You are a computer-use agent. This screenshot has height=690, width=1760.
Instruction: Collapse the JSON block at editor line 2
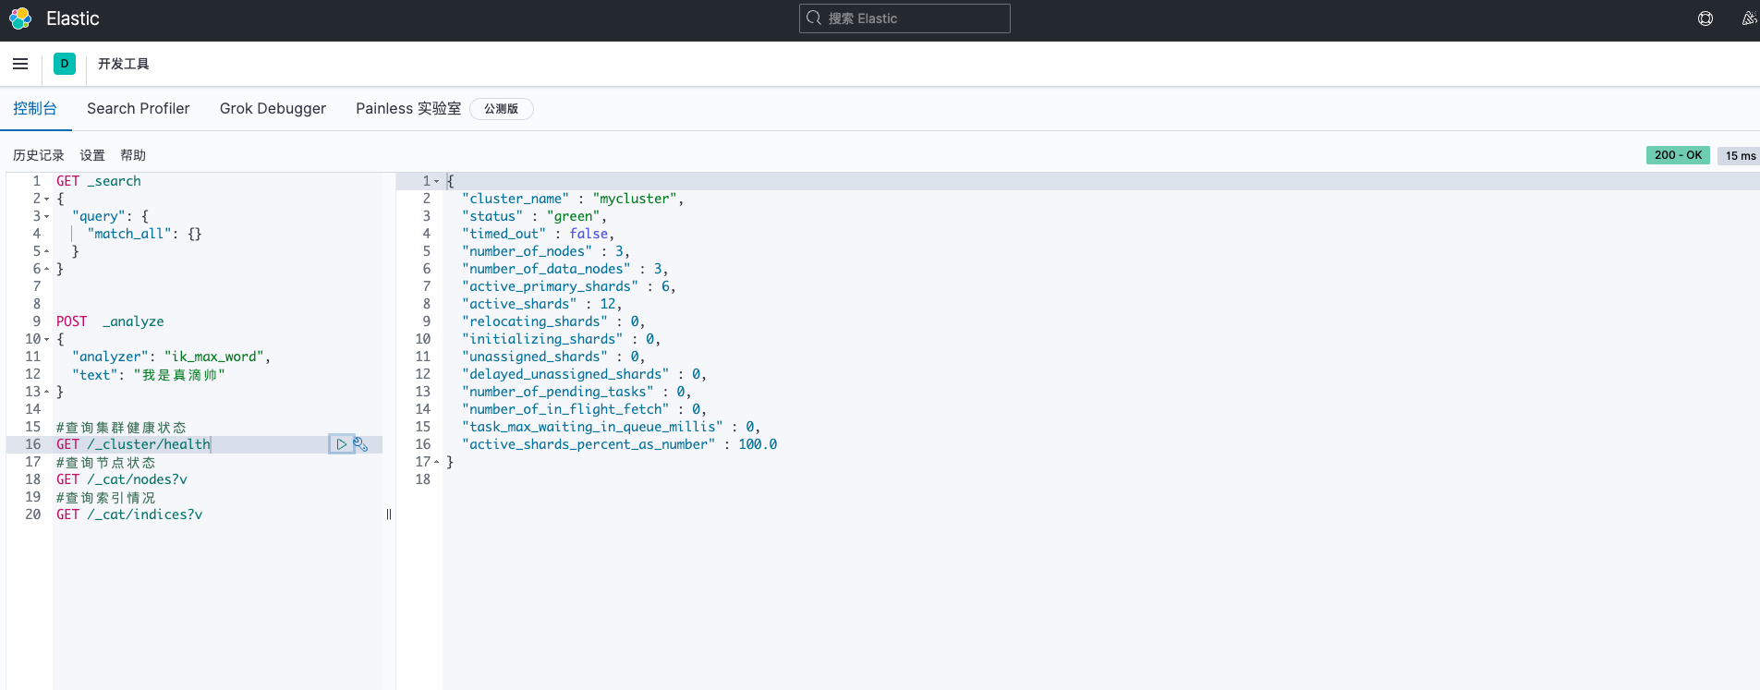click(x=47, y=200)
